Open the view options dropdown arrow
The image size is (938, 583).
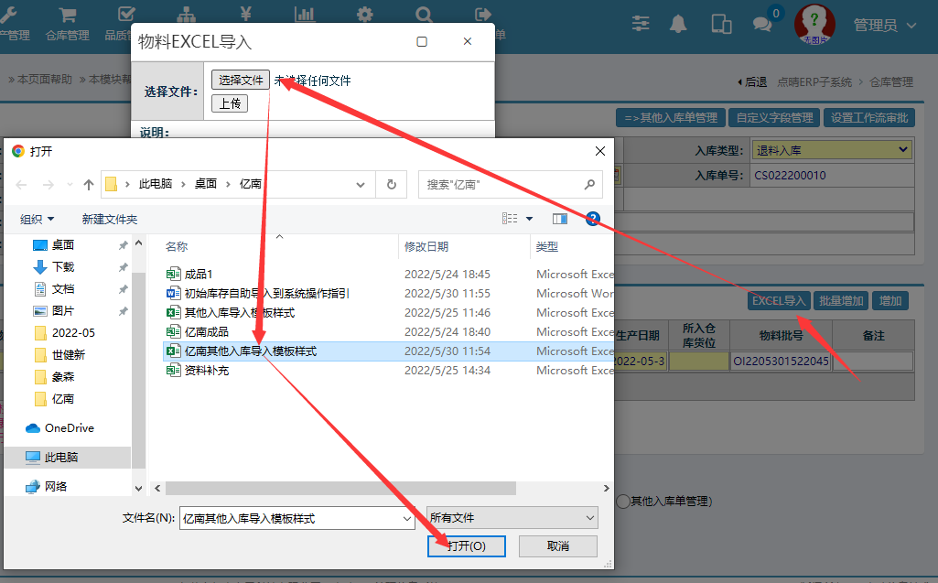pos(529,219)
